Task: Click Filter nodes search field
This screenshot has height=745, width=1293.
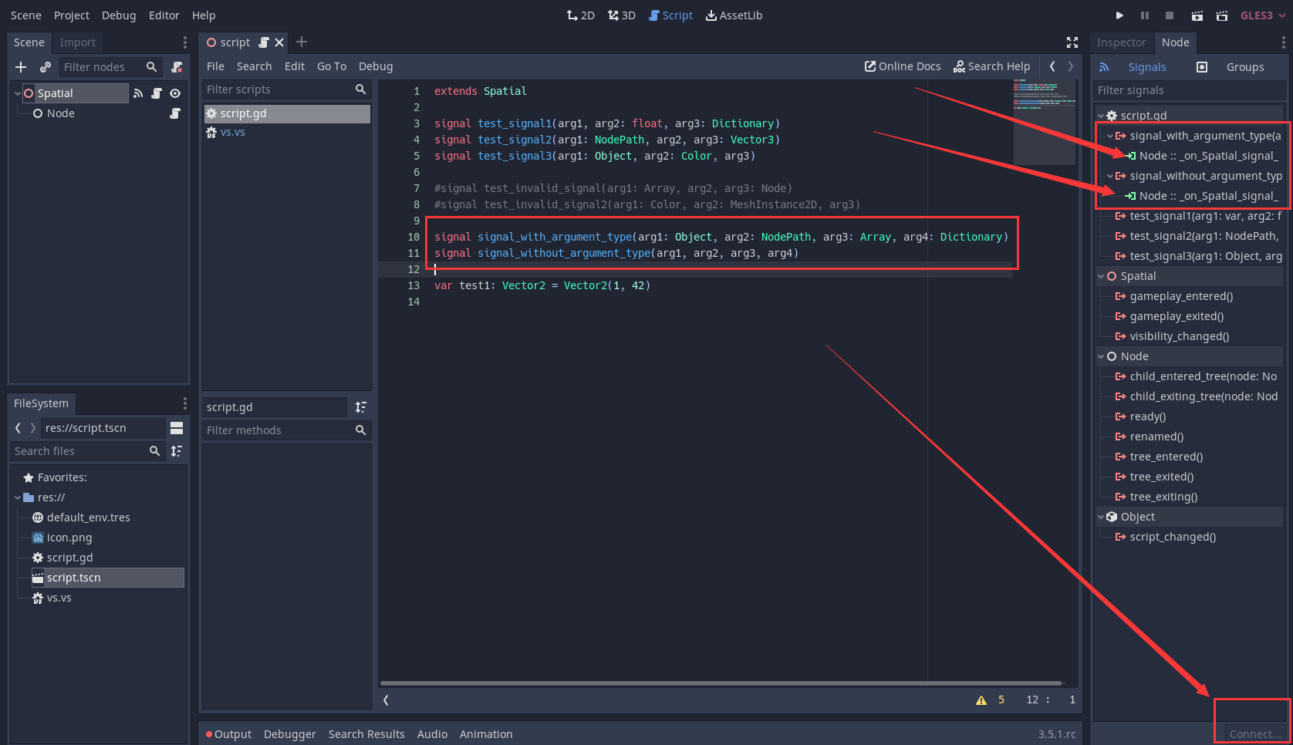Action: point(110,67)
